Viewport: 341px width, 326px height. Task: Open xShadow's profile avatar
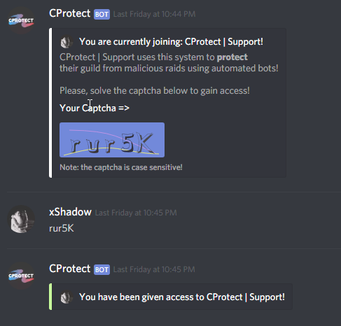[x=21, y=219]
